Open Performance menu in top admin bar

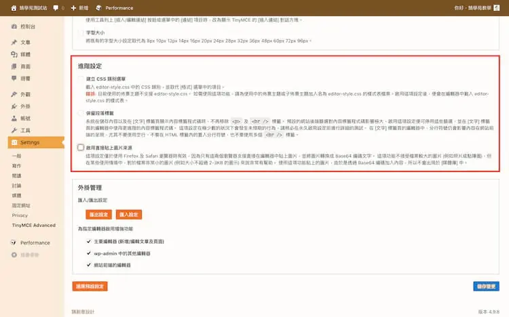[x=115, y=7]
